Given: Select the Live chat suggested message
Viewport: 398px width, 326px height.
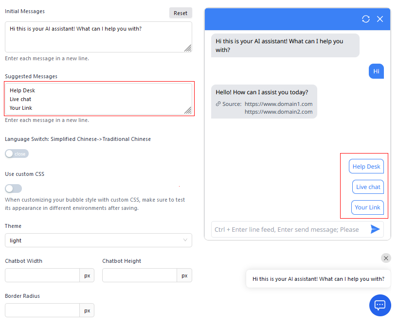Looking at the screenshot, I should 368,187.
